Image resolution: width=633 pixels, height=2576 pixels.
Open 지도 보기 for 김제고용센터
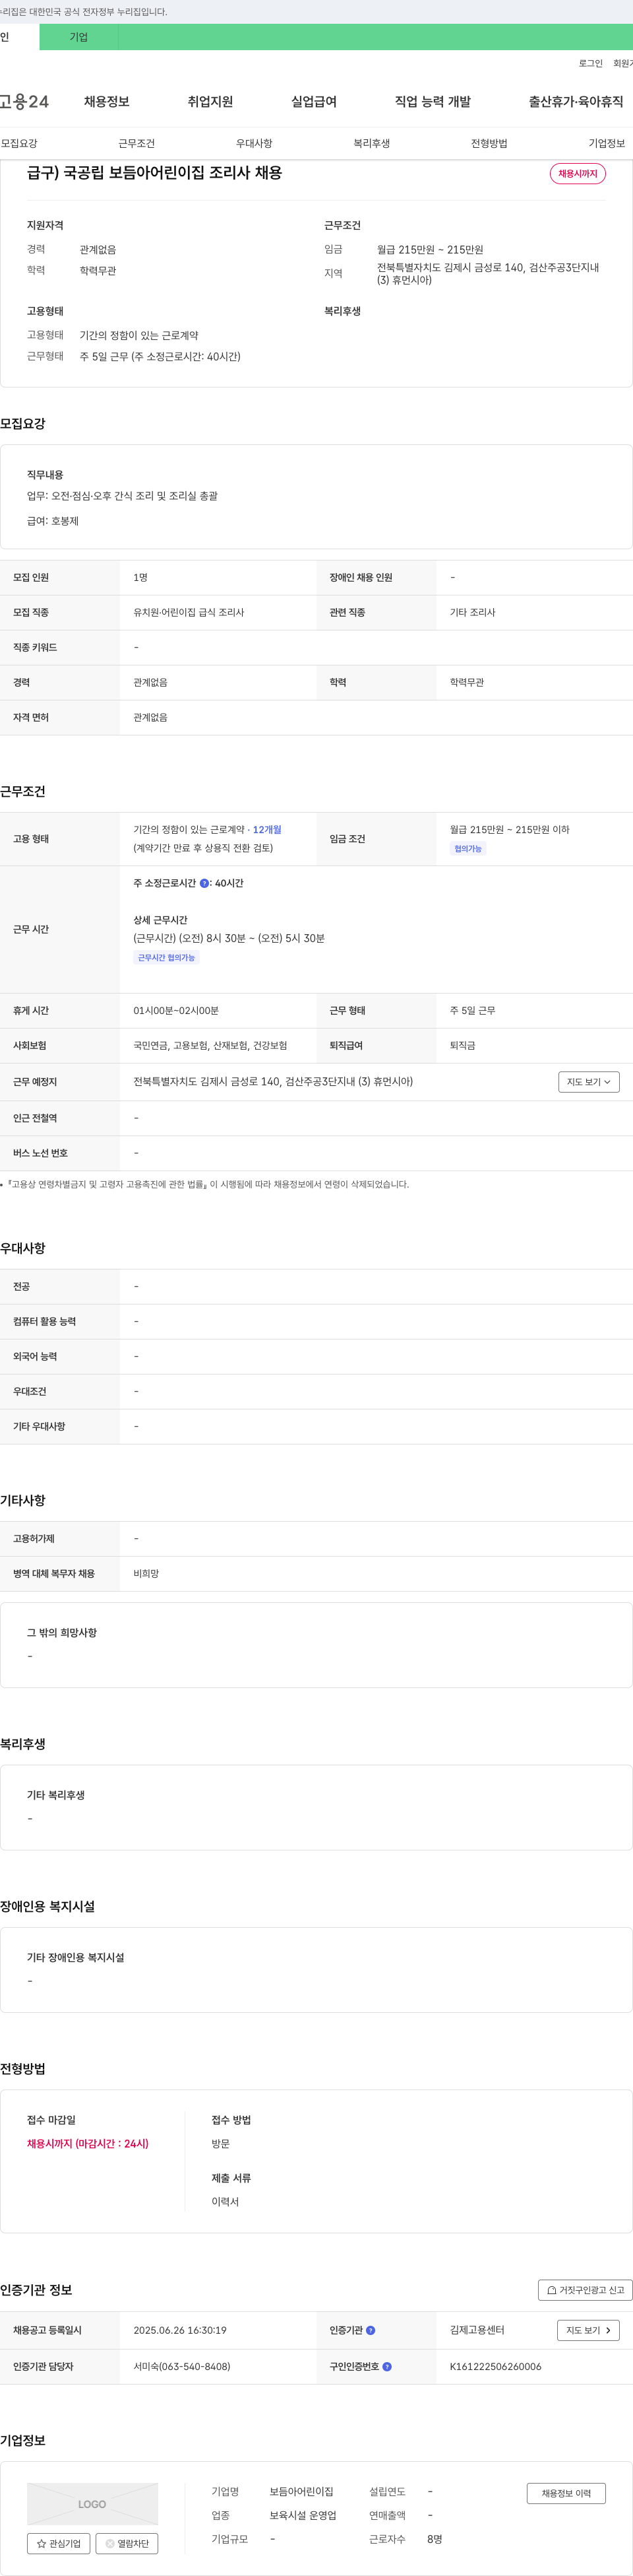click(x=588, y=2330)
